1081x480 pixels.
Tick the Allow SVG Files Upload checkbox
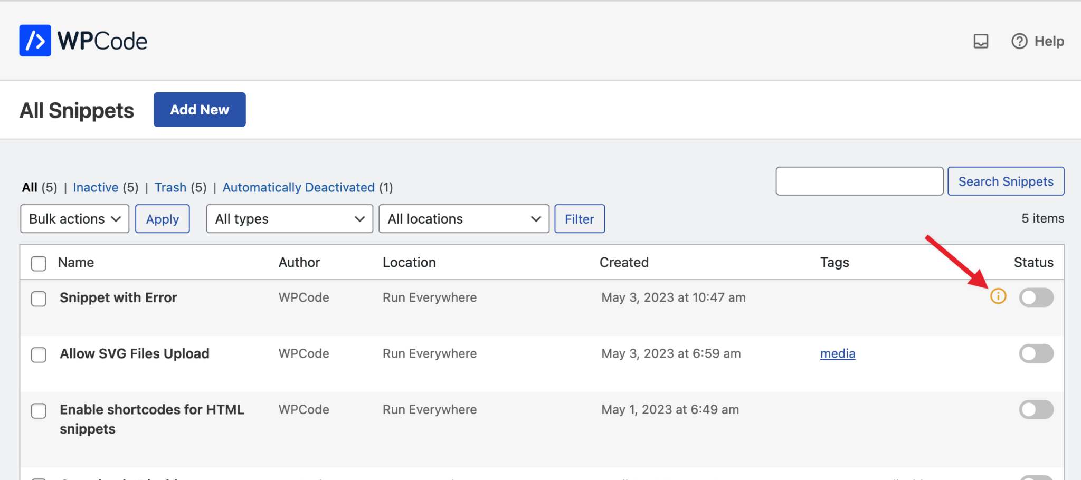tap(39, 354)
